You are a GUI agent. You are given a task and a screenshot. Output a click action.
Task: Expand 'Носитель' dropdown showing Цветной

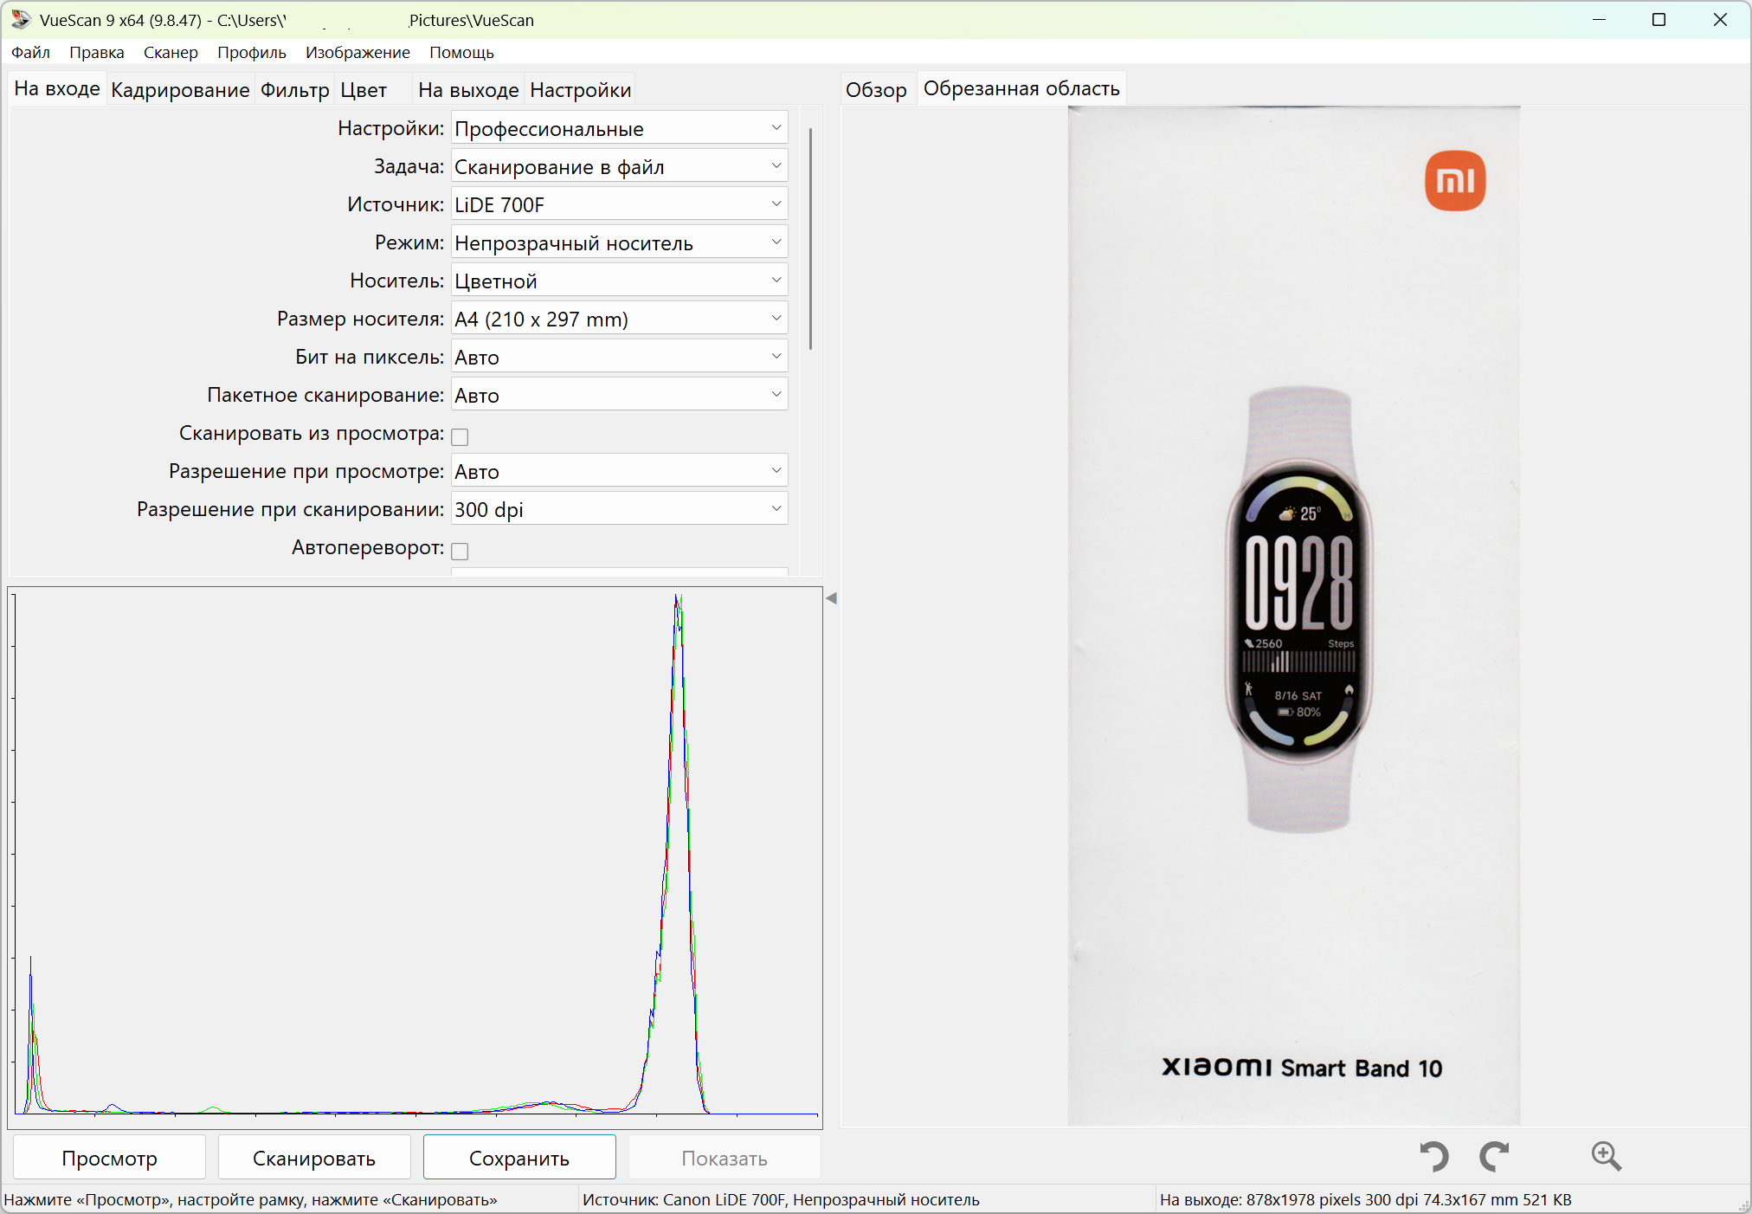click(x=620, y=281)
